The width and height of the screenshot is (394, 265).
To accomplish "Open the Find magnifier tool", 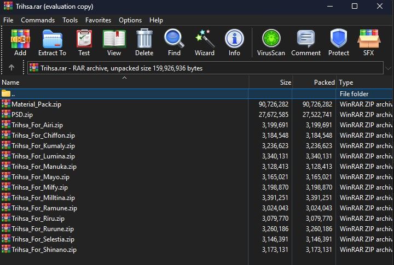I will 174,38.
